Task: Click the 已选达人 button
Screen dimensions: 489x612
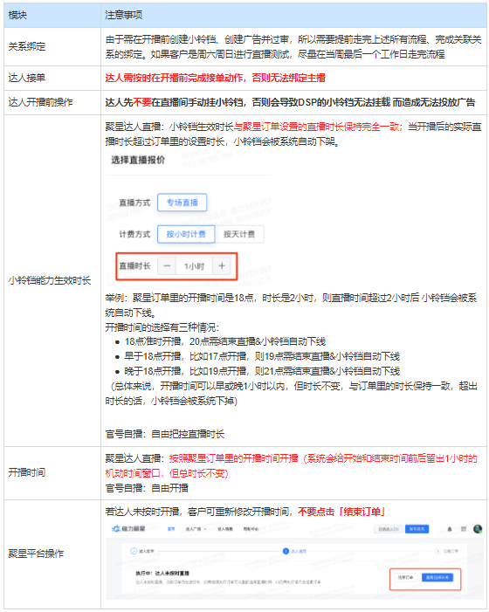Action: [x=389, y=529]
